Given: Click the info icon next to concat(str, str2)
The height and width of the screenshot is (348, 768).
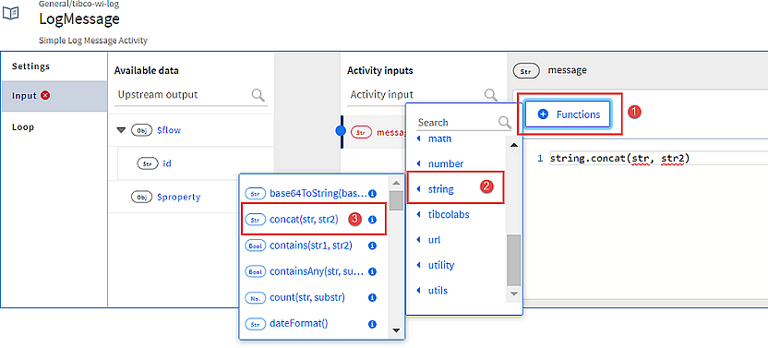Looking at the screenshot, I should point(372,220).
